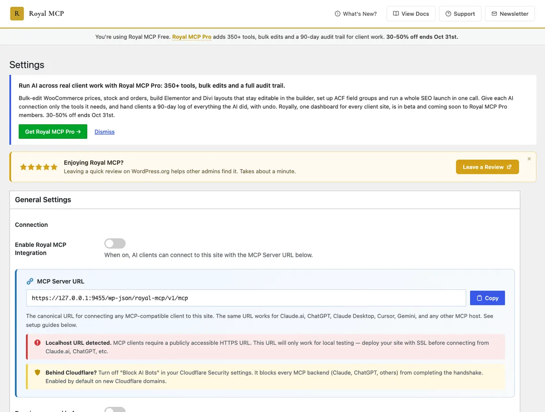Click the Behind Cloudflare? notice text
Image resolution: width=545 pixels, height=412 pixels.
(x=71, y=373)
